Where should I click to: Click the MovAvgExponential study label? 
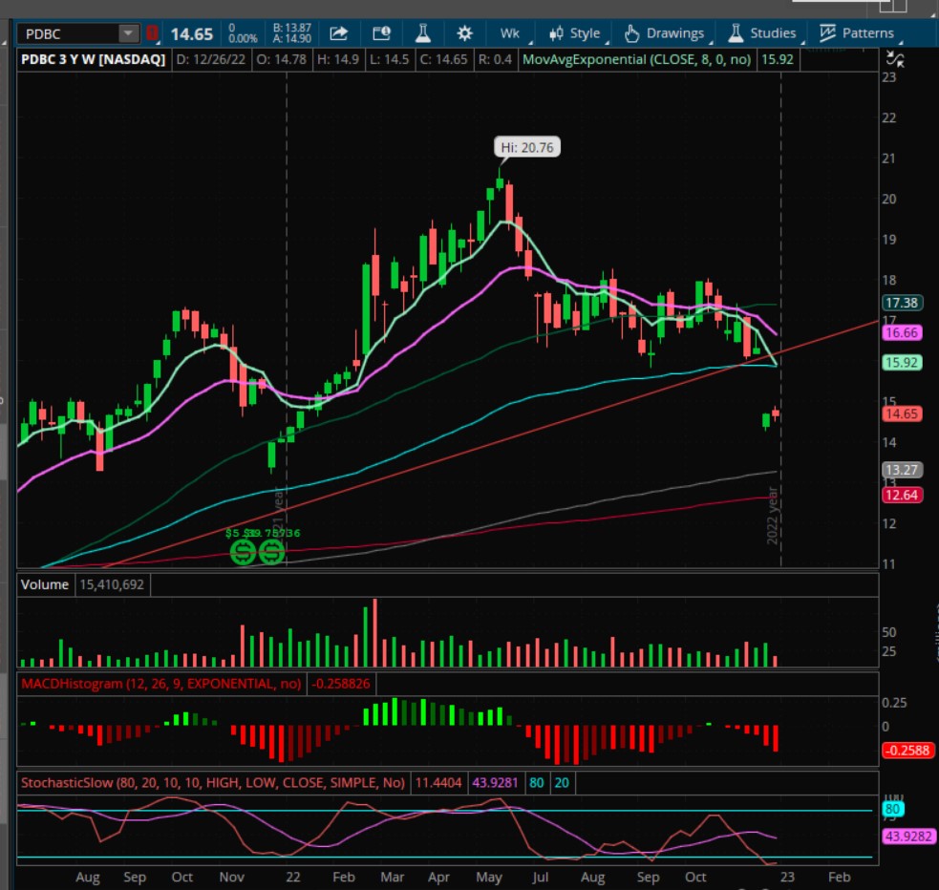[x=640, y=59]
